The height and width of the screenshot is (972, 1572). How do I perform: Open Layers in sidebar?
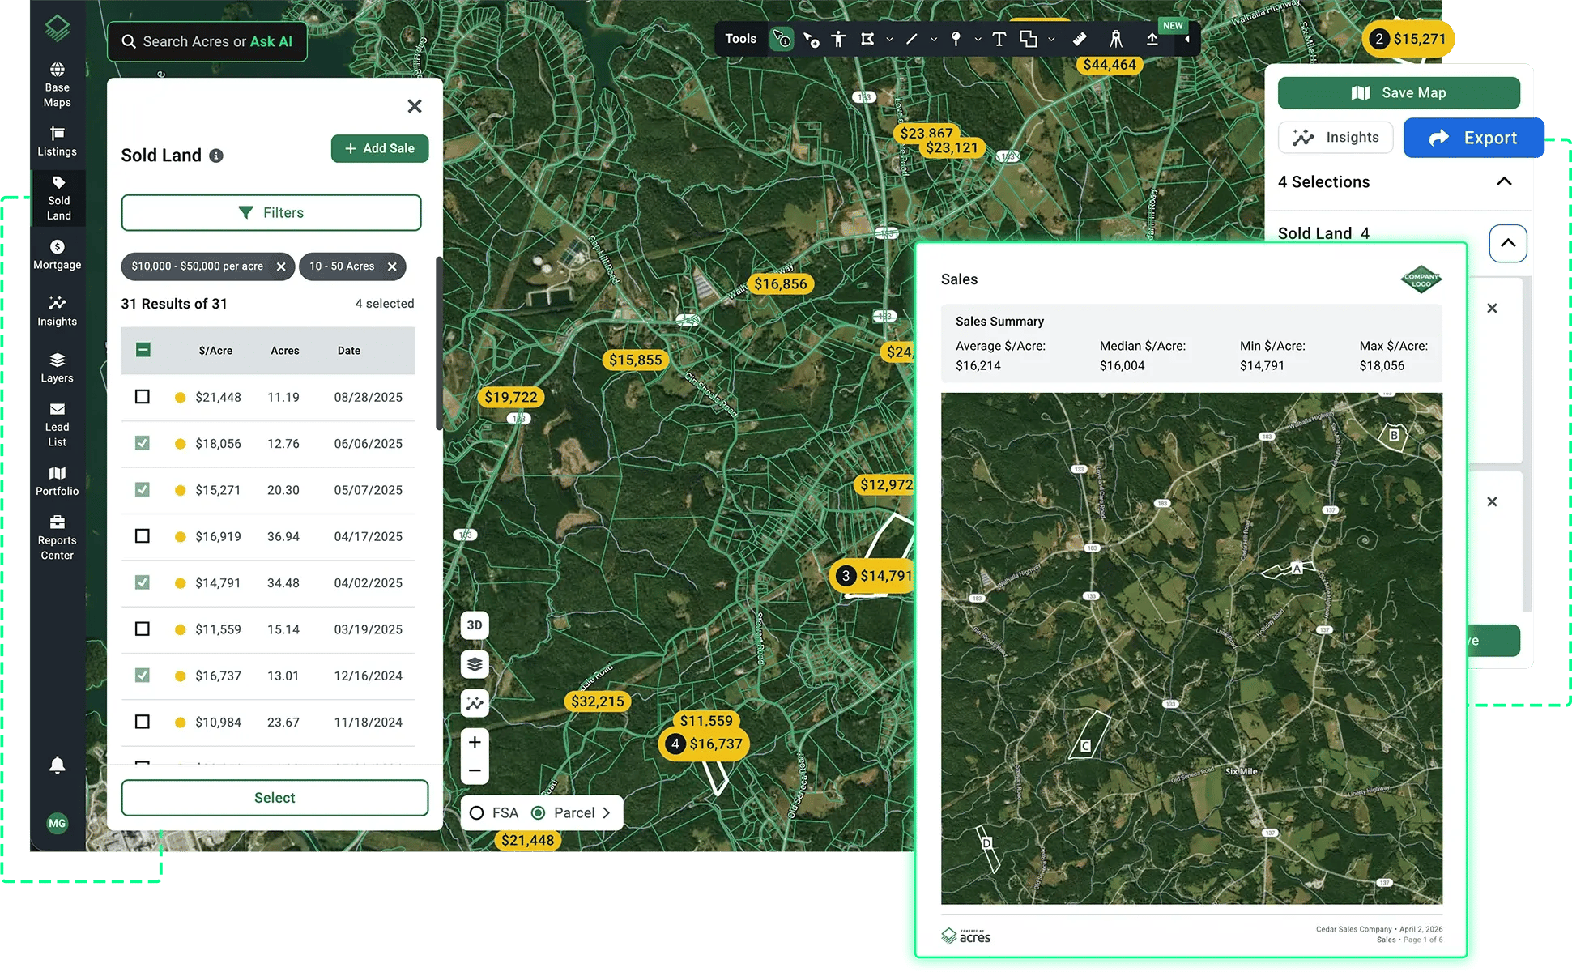(57, 369)
